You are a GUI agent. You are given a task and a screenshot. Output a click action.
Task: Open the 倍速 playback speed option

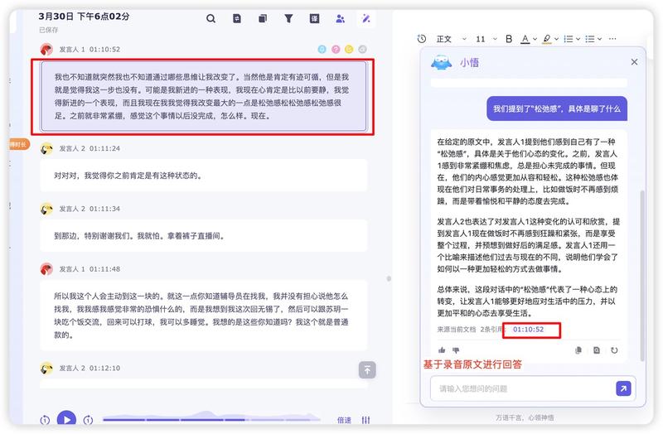tap(344, 420)
